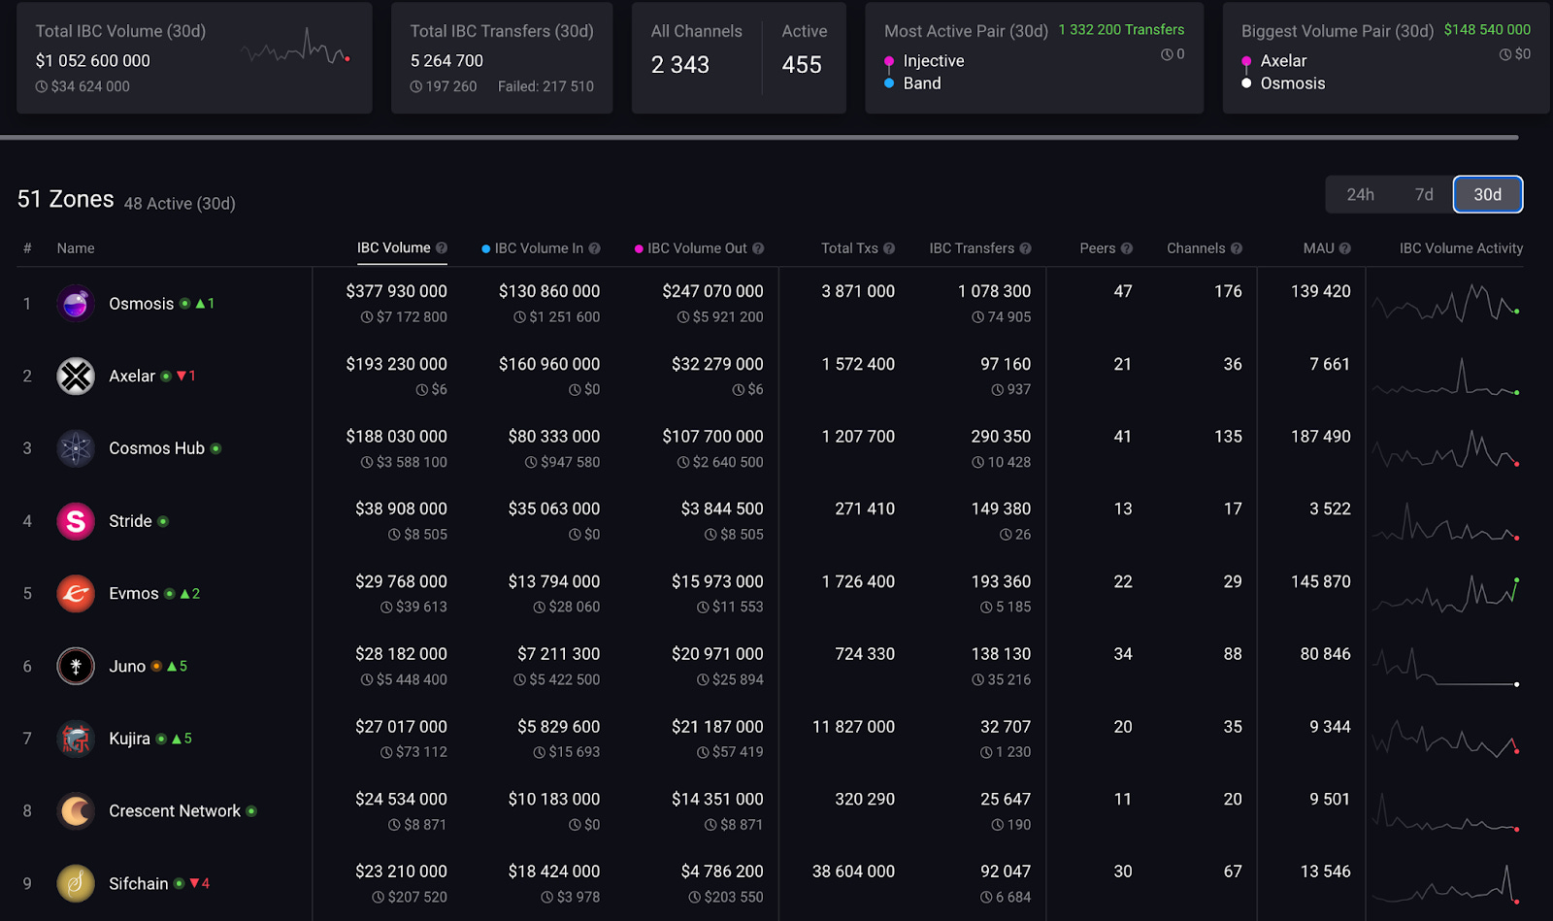Click the Juno IBC Volume Activity chart
The height and width of the screenshot is (921, 1553).
[1446, 666]
